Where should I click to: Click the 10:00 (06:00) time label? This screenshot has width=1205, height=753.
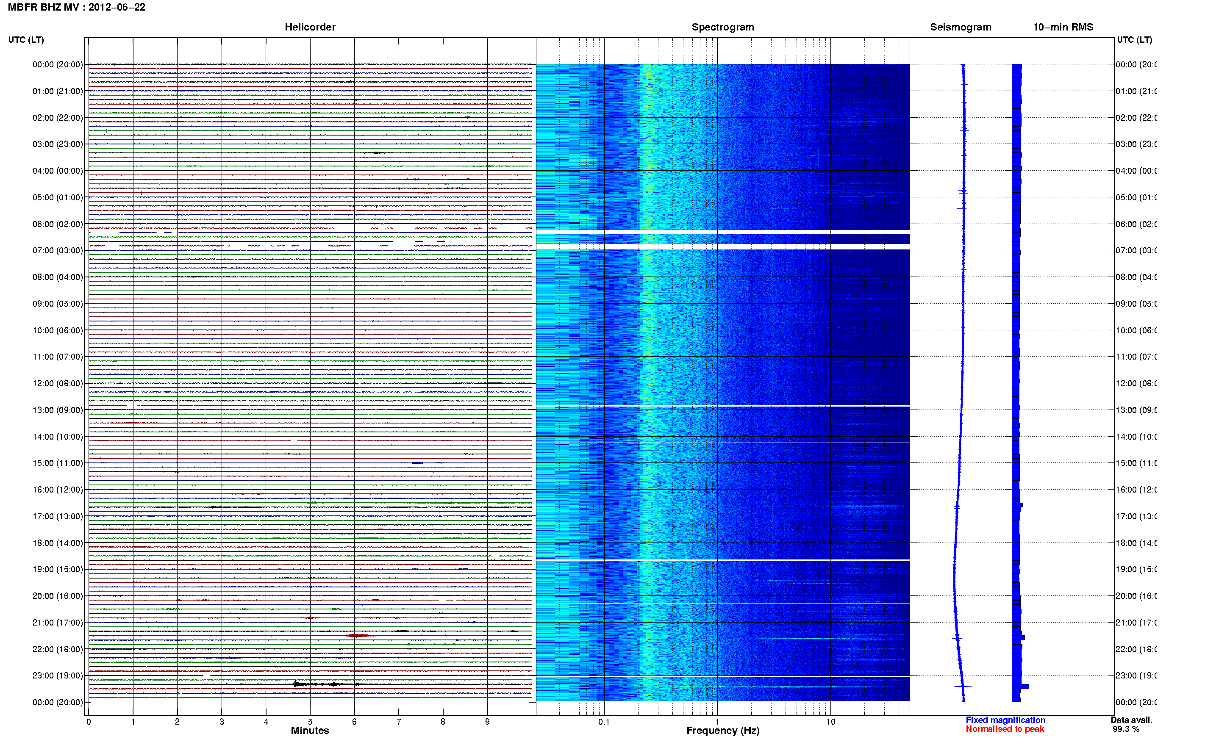[58, 330]
